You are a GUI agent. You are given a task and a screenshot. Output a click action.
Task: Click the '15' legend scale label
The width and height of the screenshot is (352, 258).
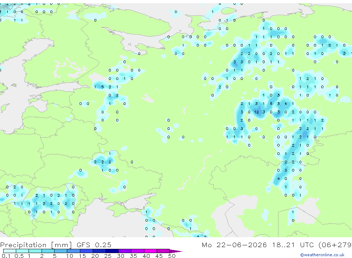(x=82, y=256)
